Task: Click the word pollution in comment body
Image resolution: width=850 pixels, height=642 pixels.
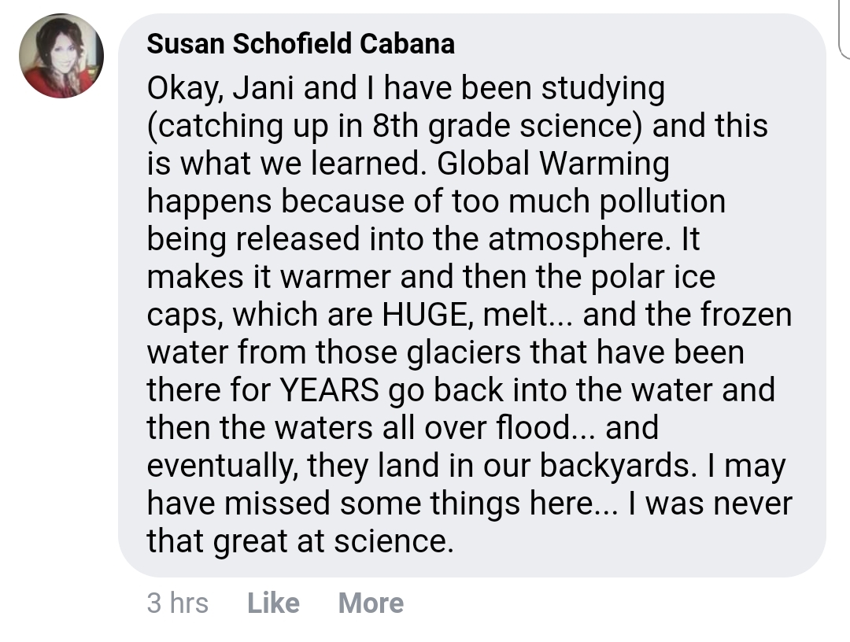Action: [x=662, y=202]
